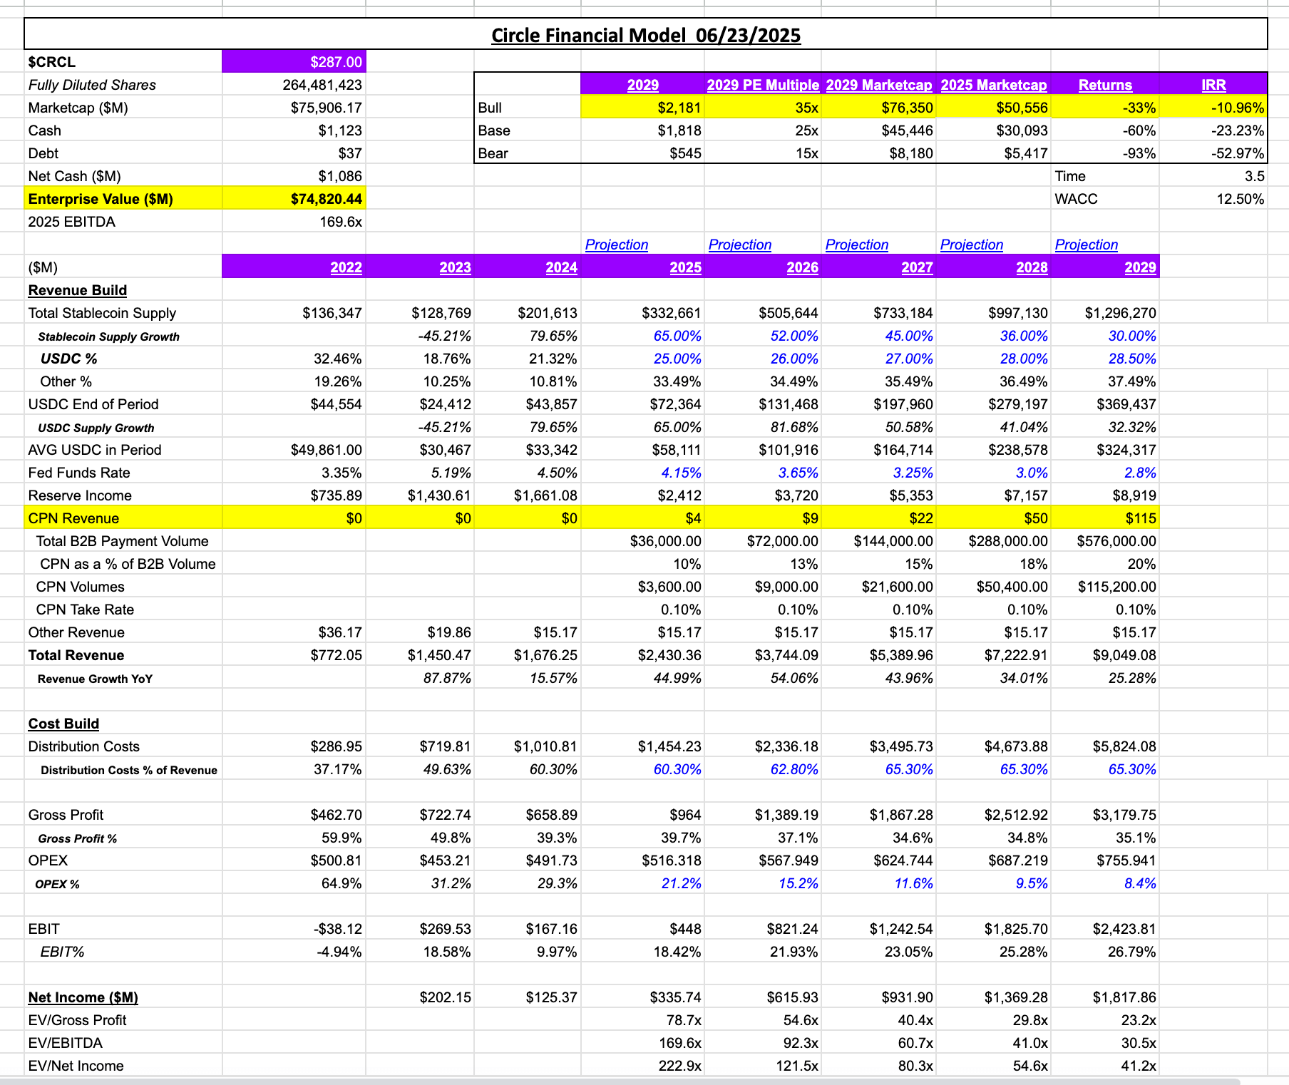The width and height of the screenshot is (1289, 1085).
Task: Click the Projection link above 2029 column
Action: [1087, 245]
